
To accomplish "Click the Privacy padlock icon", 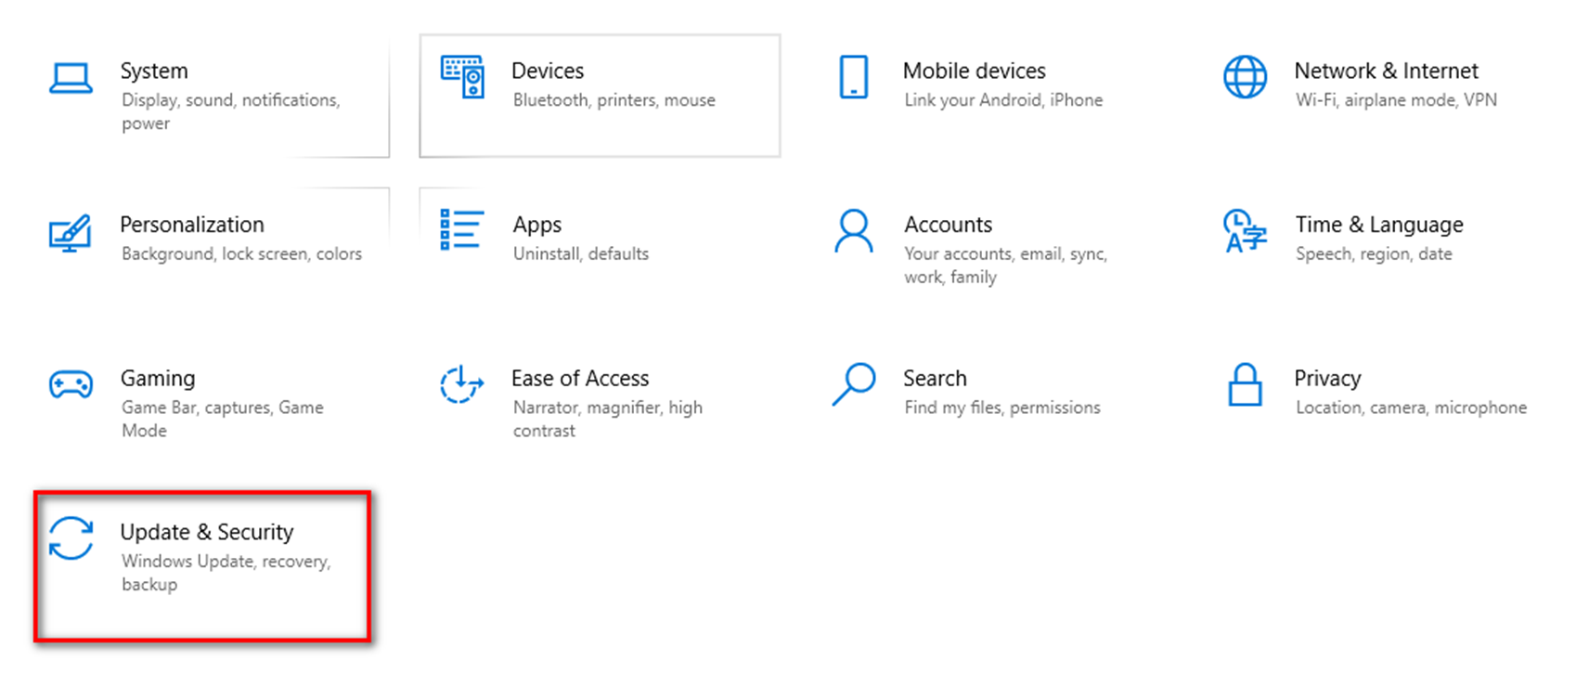I will pos(1245,384).
